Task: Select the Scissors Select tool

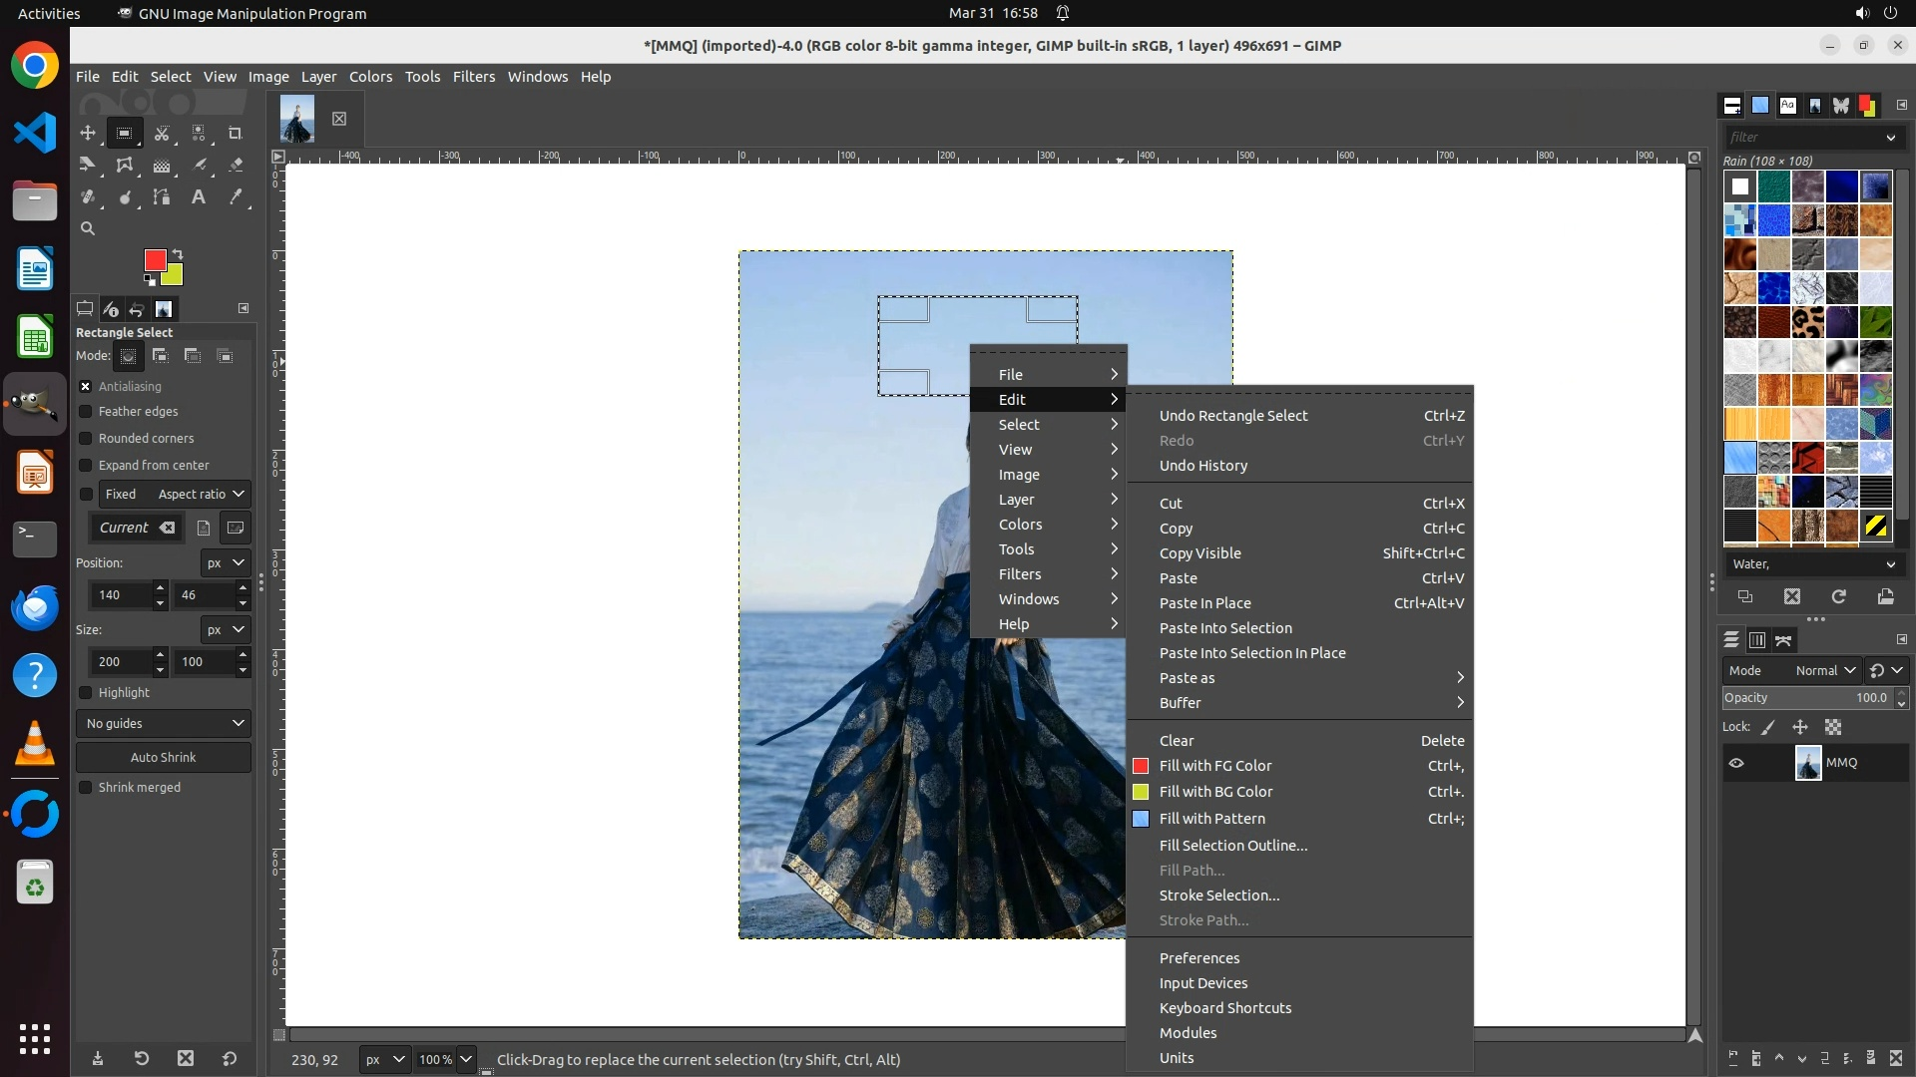Action: pyautogui.click(x=162, y=133)
